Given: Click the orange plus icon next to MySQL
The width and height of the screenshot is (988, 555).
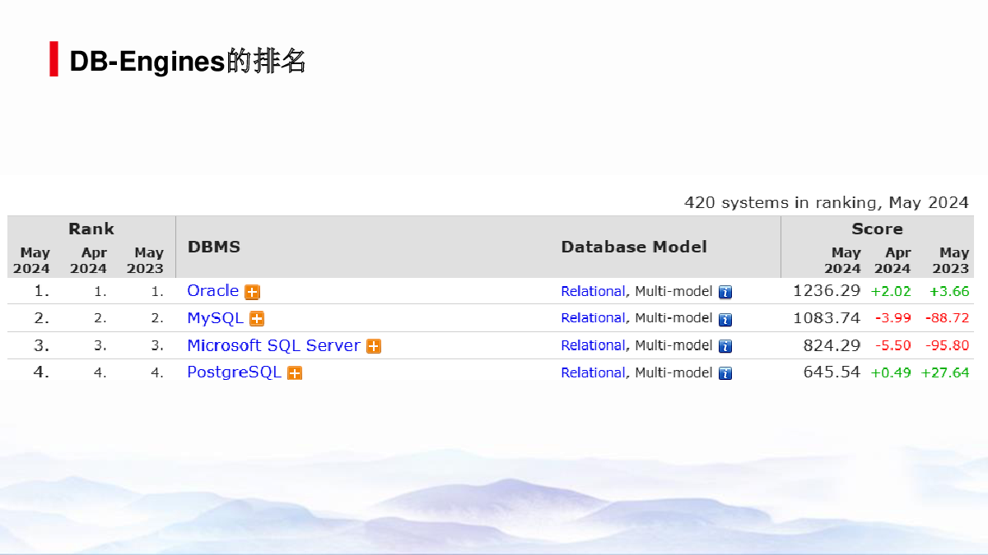Looking at the screenshot, I should coord(257,319).
